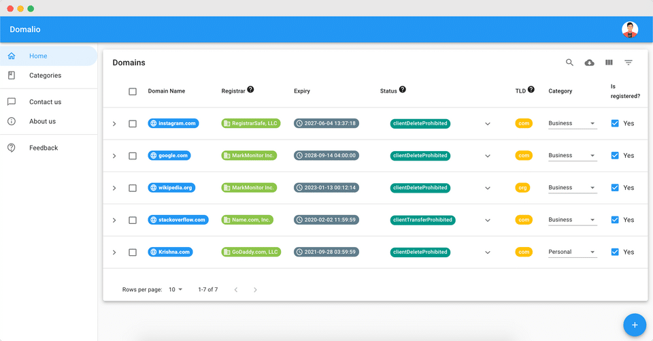Uncheck Is registered for google.com
The width and height of the screenshot is (653, 341).
click(x=615, y=155)
